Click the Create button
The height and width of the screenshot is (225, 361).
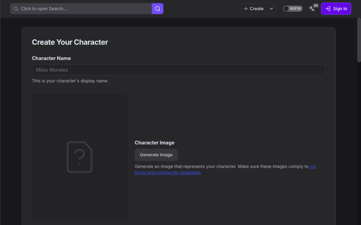coord(254,9)
